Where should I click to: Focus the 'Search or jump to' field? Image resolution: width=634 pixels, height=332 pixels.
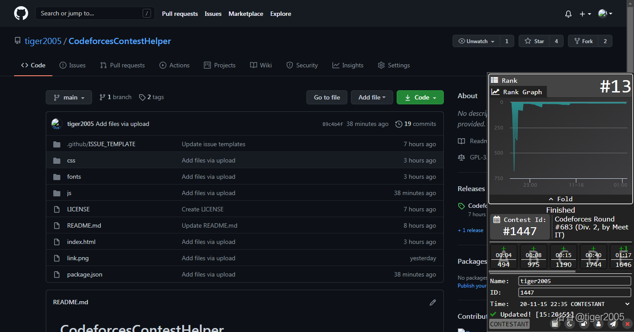tap(95, 13)
